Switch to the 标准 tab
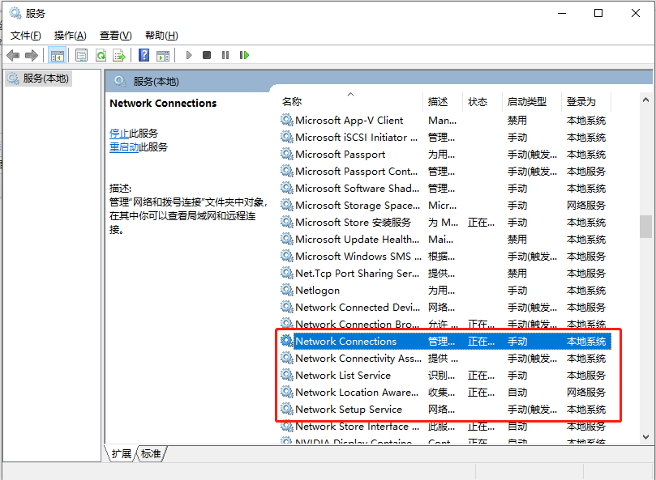Viewport: 656px width, 480px height. (151, 453)
